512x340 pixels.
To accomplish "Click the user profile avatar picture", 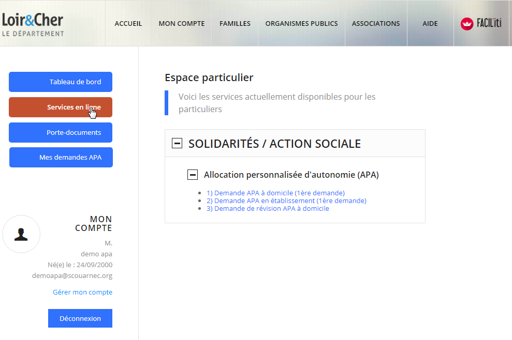I will coord(21,234).
